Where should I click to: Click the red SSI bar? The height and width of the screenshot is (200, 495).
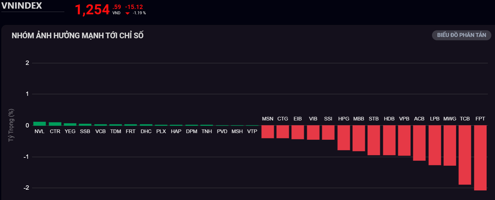pos(328,132)
